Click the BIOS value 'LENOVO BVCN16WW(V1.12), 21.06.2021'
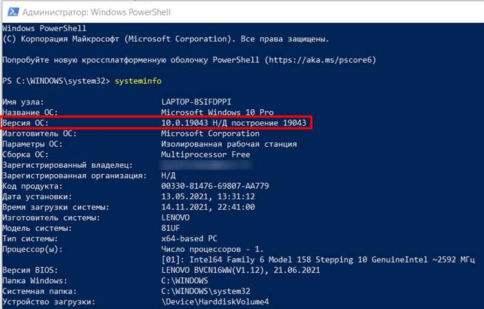The width and height of the screenshot is (484, 309). pos(241,270)
